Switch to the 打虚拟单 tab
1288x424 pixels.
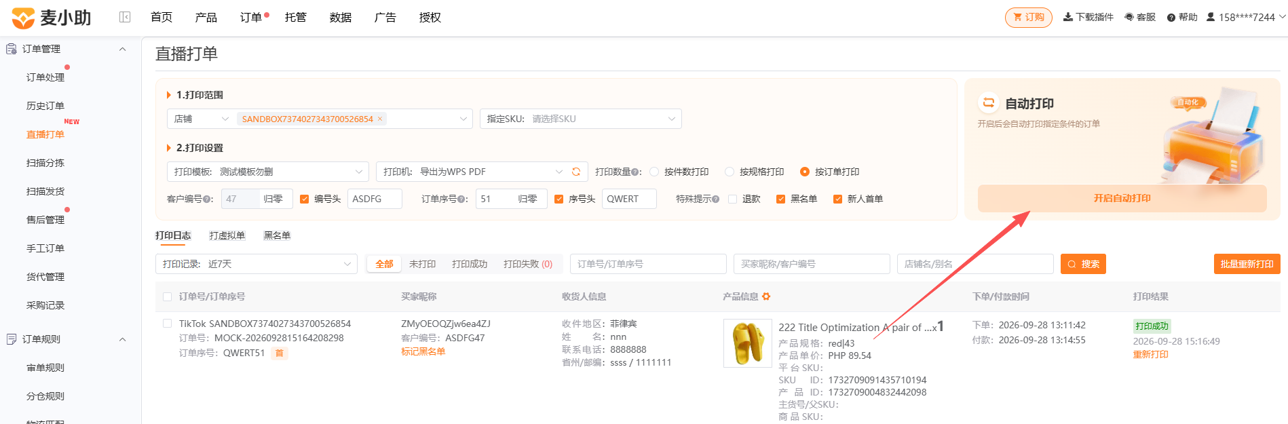[x=227, y=235]
